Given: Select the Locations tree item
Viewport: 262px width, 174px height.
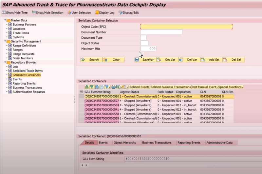Looking at the screenshot, I should click(x=19, y=29).
